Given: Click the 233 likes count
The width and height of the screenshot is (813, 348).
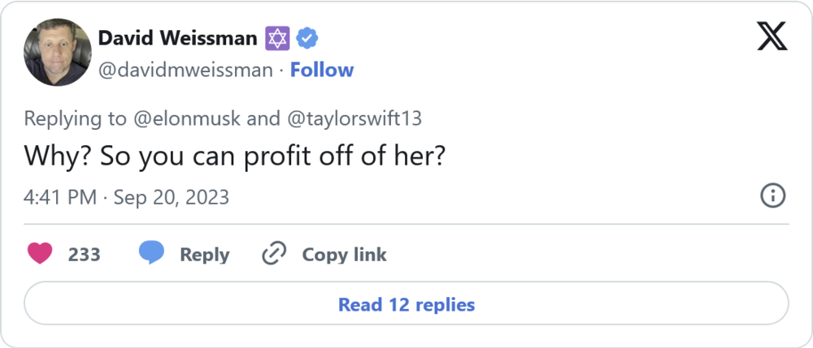Looking at the screenshot, I should coord(84,255).
